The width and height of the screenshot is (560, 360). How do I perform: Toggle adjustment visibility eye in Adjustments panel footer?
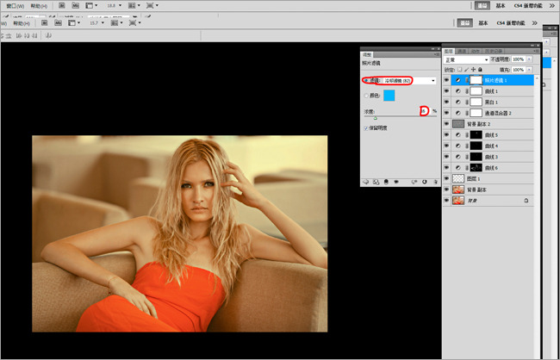coord(396,182)
